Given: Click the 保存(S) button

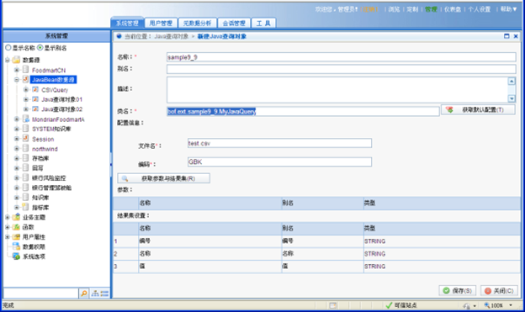Looking at the screenshot, I should coord(458,291).
